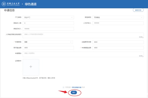This screenshot has height=98, width=148.
Task: Focus the 申请缓缴金额 input field
Action: pyautogui.click(x=118, y=48)
